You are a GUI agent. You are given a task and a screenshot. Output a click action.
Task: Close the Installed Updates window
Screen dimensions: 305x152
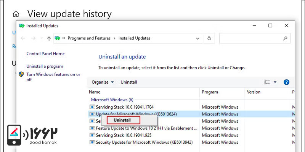pyautogui.click(x=286, y=25)
